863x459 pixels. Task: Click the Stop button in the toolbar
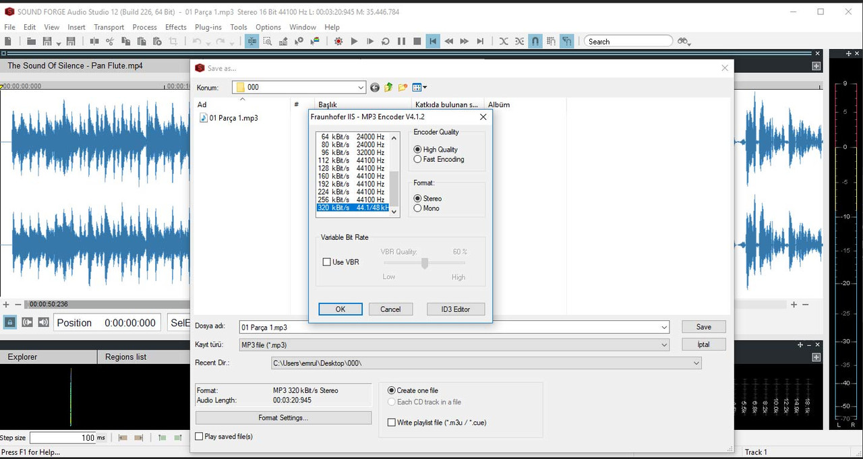click(x=417, y=41)
